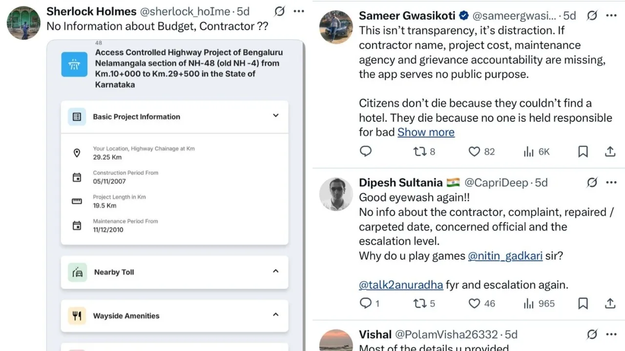Toggle Grok actions on Vishal's tweet

(x=592, y=334)
